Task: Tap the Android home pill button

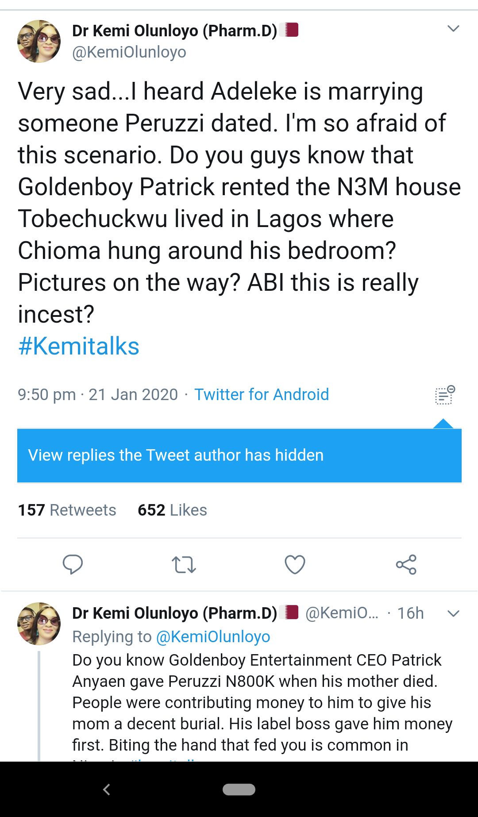Action: pos(239,790)
